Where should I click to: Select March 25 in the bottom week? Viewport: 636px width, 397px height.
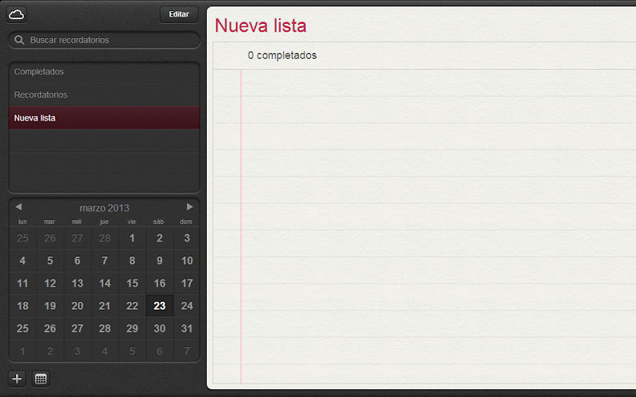click(23, 329)
